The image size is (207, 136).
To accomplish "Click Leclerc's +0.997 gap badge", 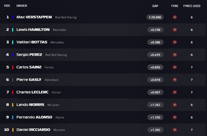I will (x=155, y=92).
